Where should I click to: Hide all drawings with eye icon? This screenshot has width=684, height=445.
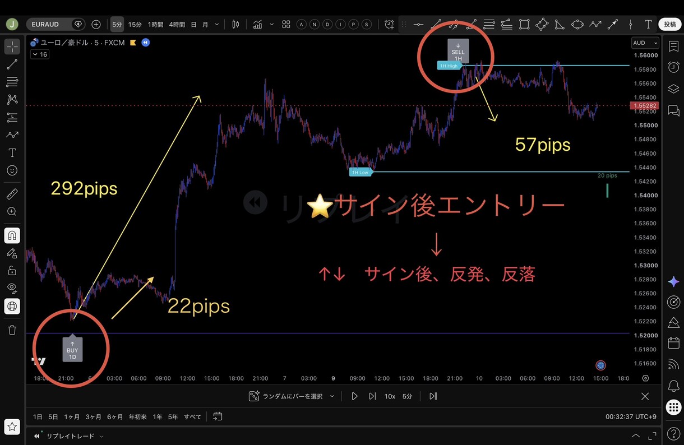(x=12, y=288)
